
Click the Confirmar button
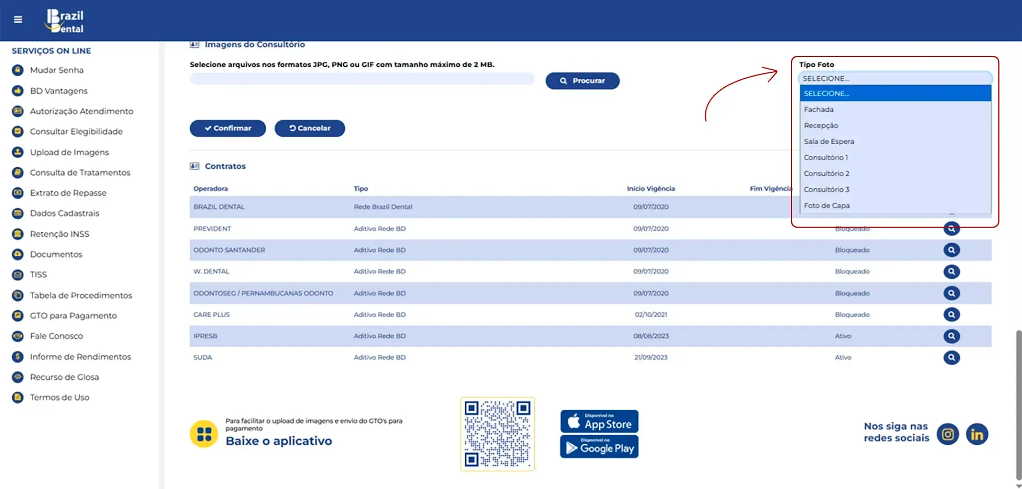(x=228, y=128)
